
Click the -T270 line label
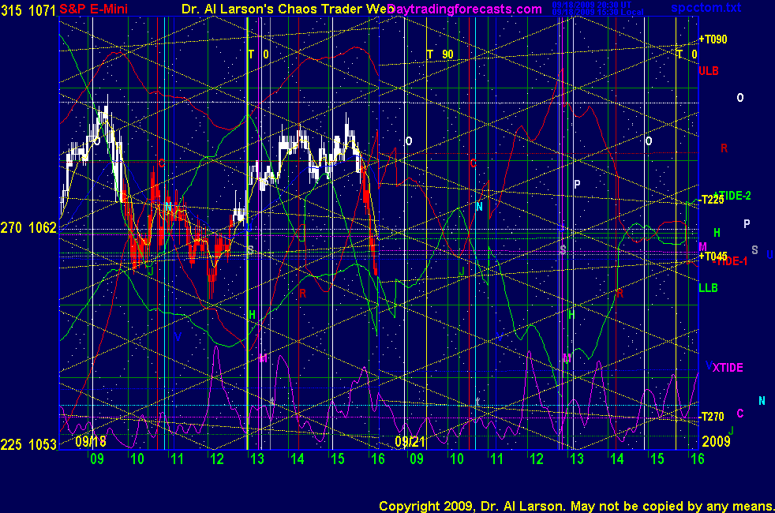click(x=711, y=417)
